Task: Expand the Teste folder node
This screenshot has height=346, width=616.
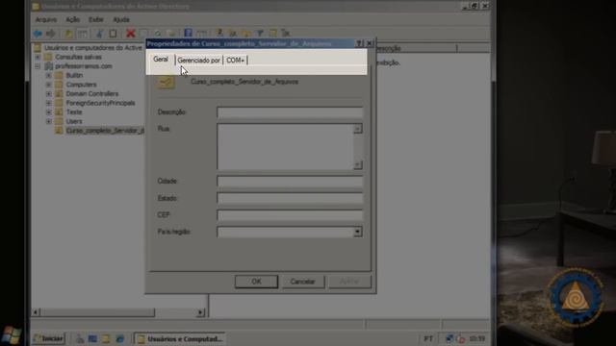Action: (x=49, y=112)
